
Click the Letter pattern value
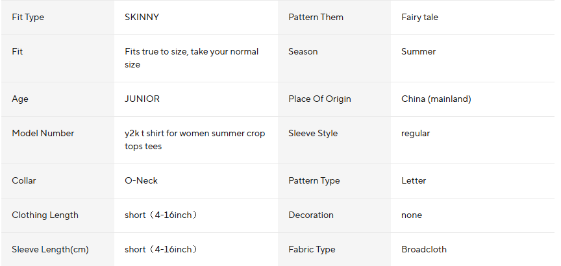[x=414, y=181]
